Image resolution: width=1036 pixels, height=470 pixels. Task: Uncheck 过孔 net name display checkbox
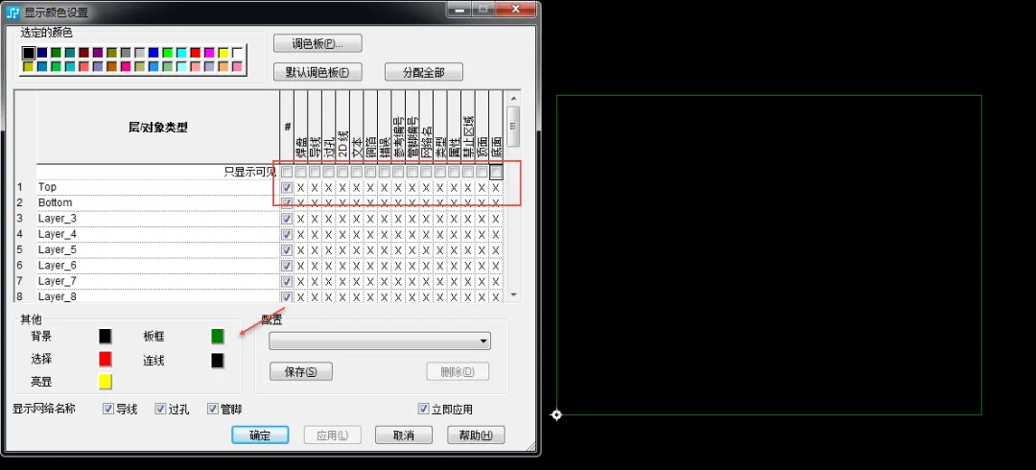[160, 410]
